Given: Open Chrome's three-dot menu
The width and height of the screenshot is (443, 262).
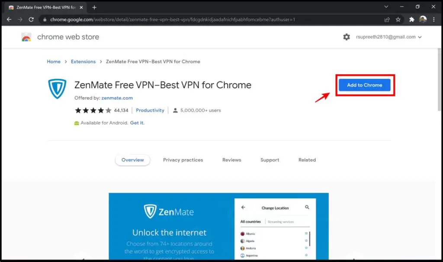Looking at the screenshot, I should [x=433, y=19].
